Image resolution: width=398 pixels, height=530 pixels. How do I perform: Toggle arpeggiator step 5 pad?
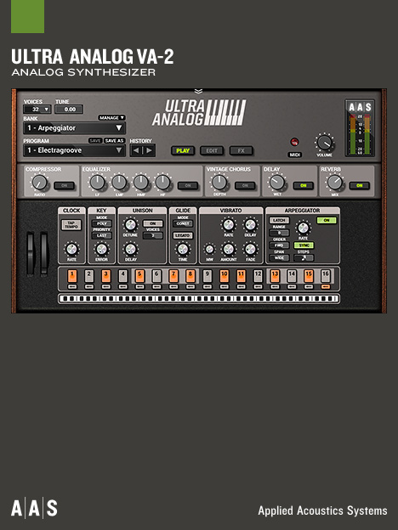click(139, 276)
